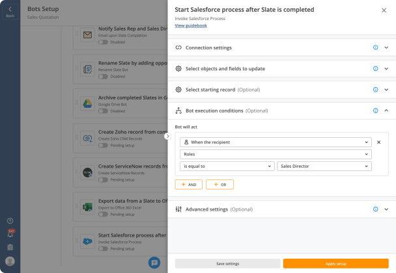Image resolution: width=396 pixels, height=273 pixels.
Task: Click Save settings button
Action: pyautogui.click(x=227, y=263)
